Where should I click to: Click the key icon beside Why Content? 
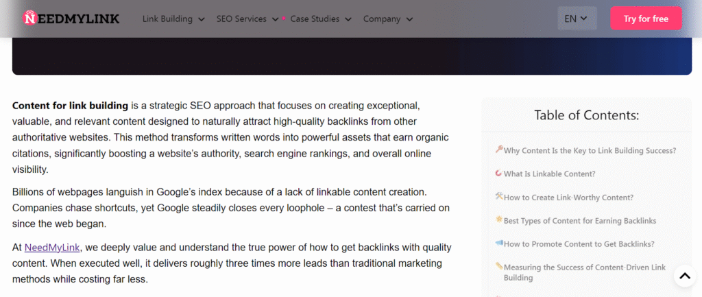(x=498, y=150)
